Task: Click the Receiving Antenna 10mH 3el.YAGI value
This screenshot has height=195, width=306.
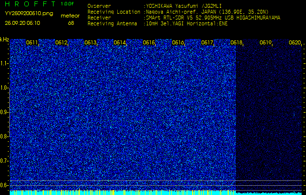Action: pyautogui.click(x=186, y=24)
